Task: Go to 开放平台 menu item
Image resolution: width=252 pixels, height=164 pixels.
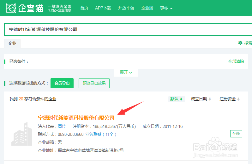Action: pos(126,8)
